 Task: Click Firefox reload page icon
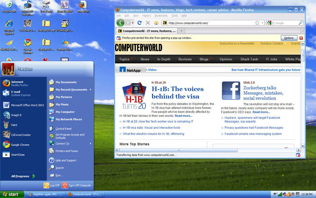[139, 23]
